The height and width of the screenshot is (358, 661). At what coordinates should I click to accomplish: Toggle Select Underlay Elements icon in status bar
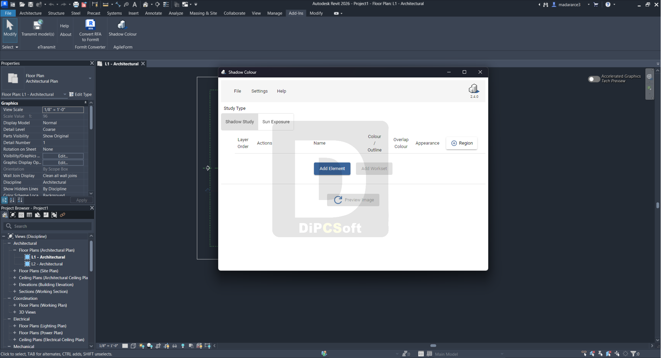pos(592,354)
